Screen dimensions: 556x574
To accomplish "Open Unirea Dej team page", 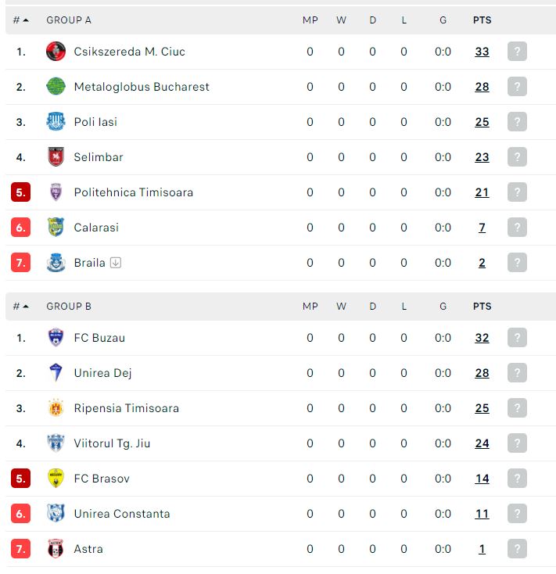I will click(x=102, y=373).
